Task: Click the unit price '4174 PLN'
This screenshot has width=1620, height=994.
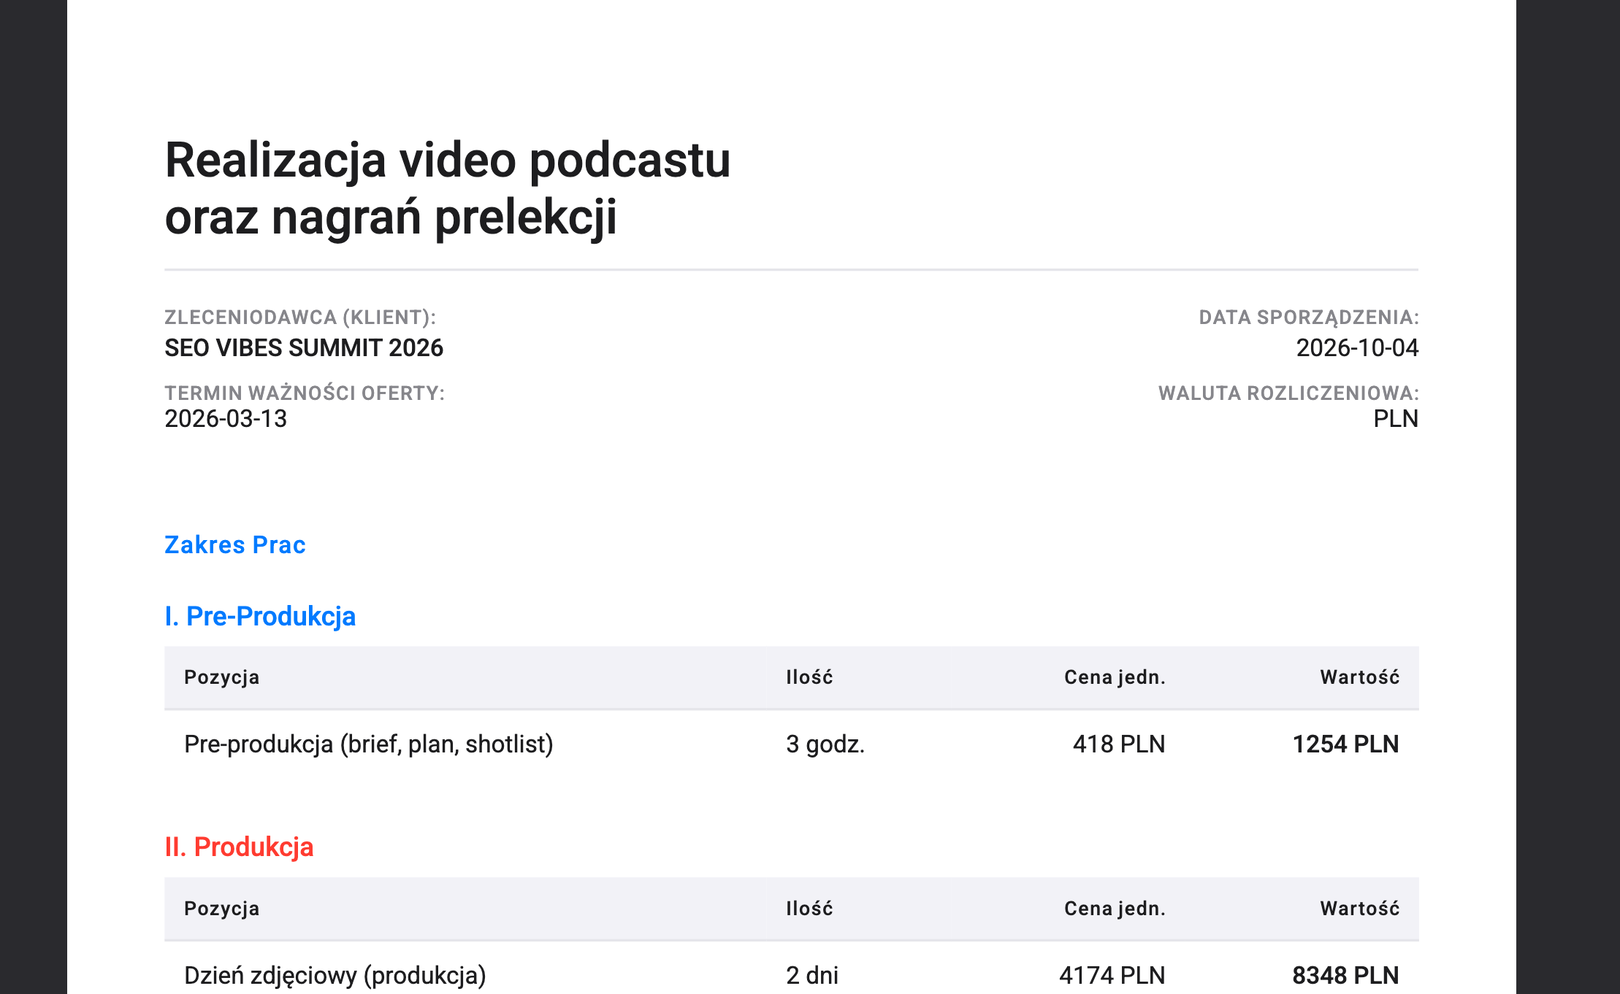Action: click(1112, 975)
